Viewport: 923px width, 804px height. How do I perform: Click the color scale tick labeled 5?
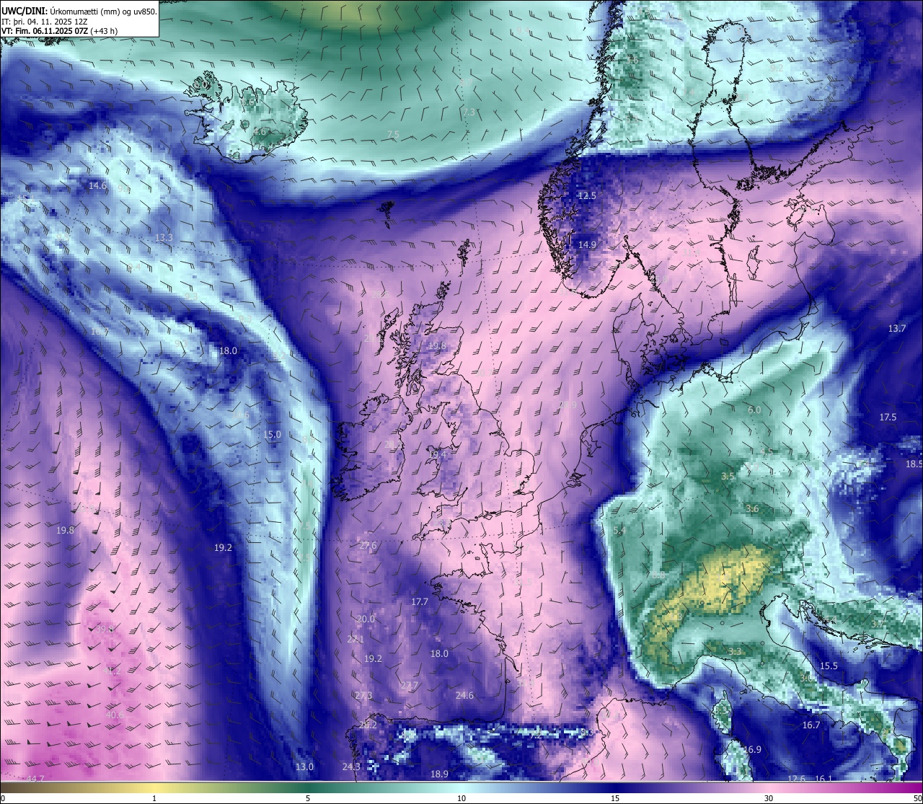[308, 798]
